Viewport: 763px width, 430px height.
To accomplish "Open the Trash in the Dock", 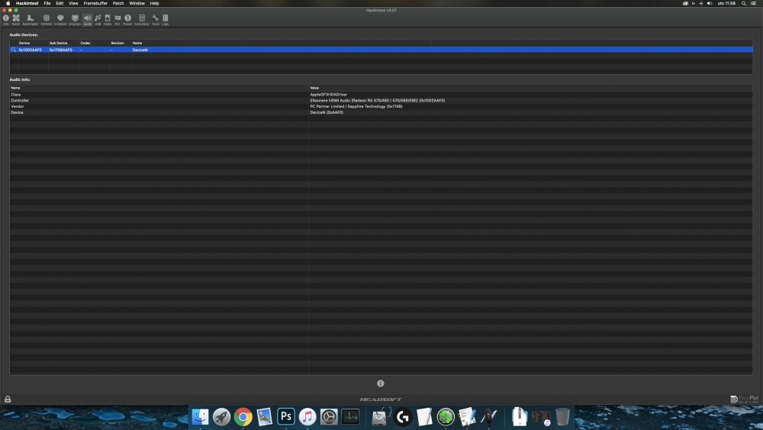I will point(562,417).
